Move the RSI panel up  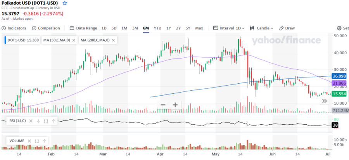(x=54, y=121)
